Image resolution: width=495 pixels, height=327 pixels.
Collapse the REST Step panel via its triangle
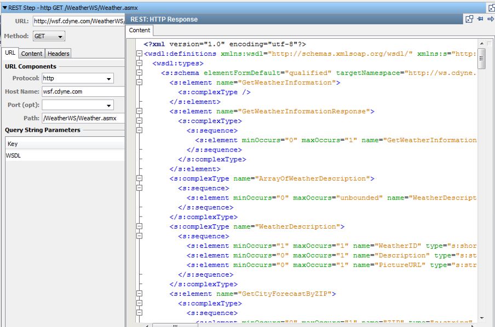[x=5, y=8]
